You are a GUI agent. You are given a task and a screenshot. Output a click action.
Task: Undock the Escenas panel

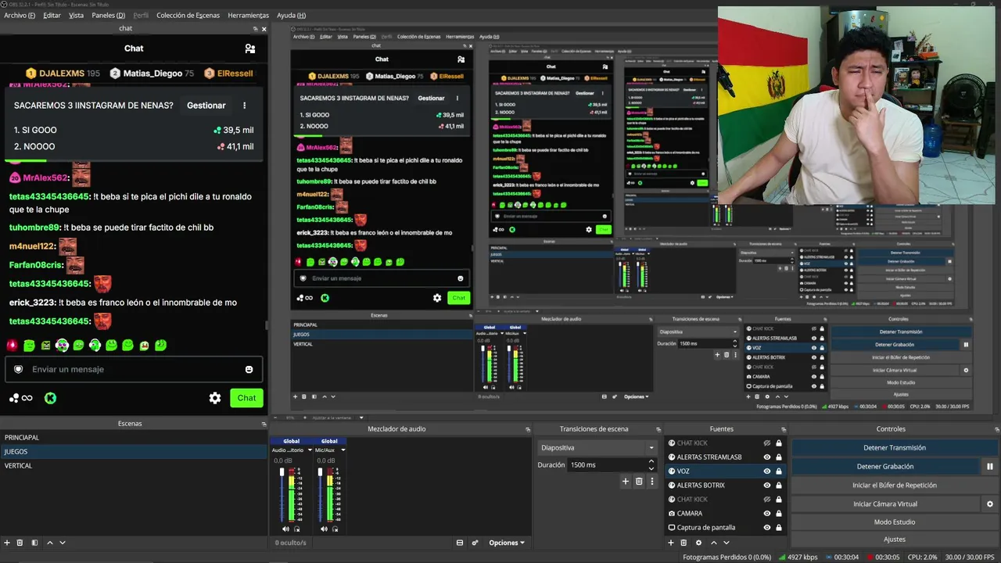[264, 424]
